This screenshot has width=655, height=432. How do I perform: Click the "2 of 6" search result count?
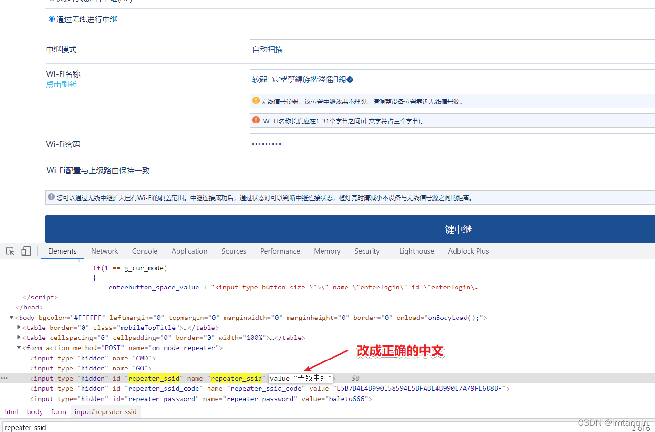(x=641, y=428)
